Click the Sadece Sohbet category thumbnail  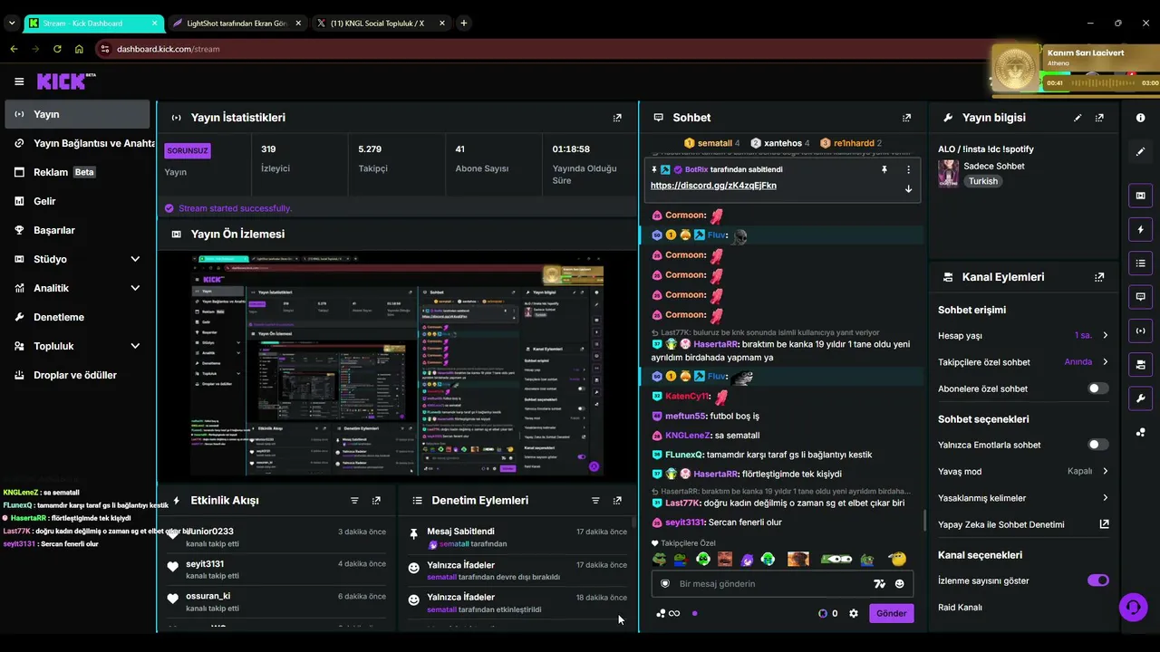pyautogui.click(x=949, y=174)
